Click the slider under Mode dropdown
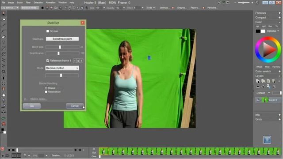Image resolution: width=283 pixels, height=159 pixels. tap(62, 75)
